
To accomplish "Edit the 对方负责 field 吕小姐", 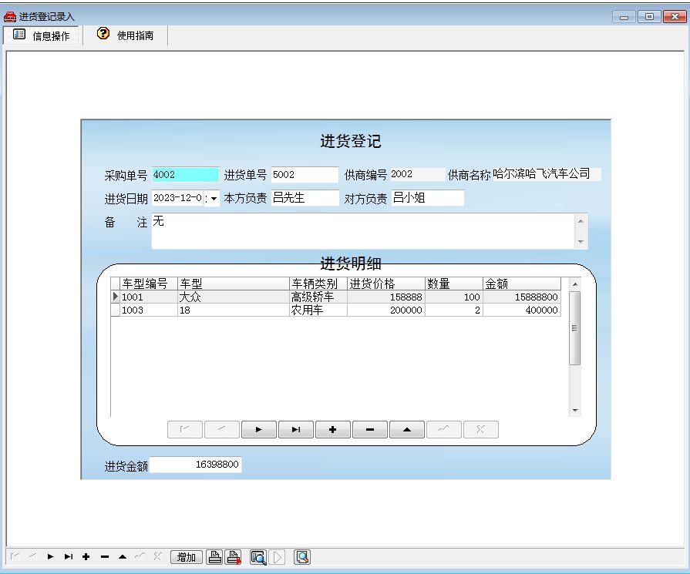I will tap(427, 198).
